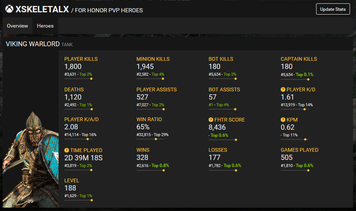Click the 1,945 minion kills value
Screen dimensions: 356x211
145,67
